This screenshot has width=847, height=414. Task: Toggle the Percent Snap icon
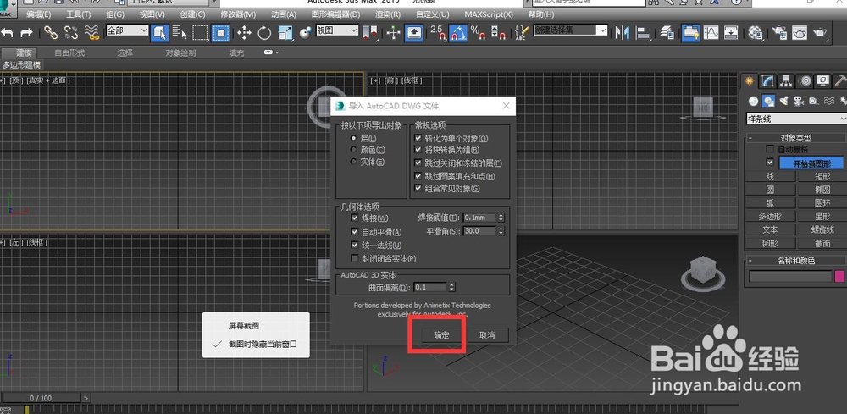(478, 33)
